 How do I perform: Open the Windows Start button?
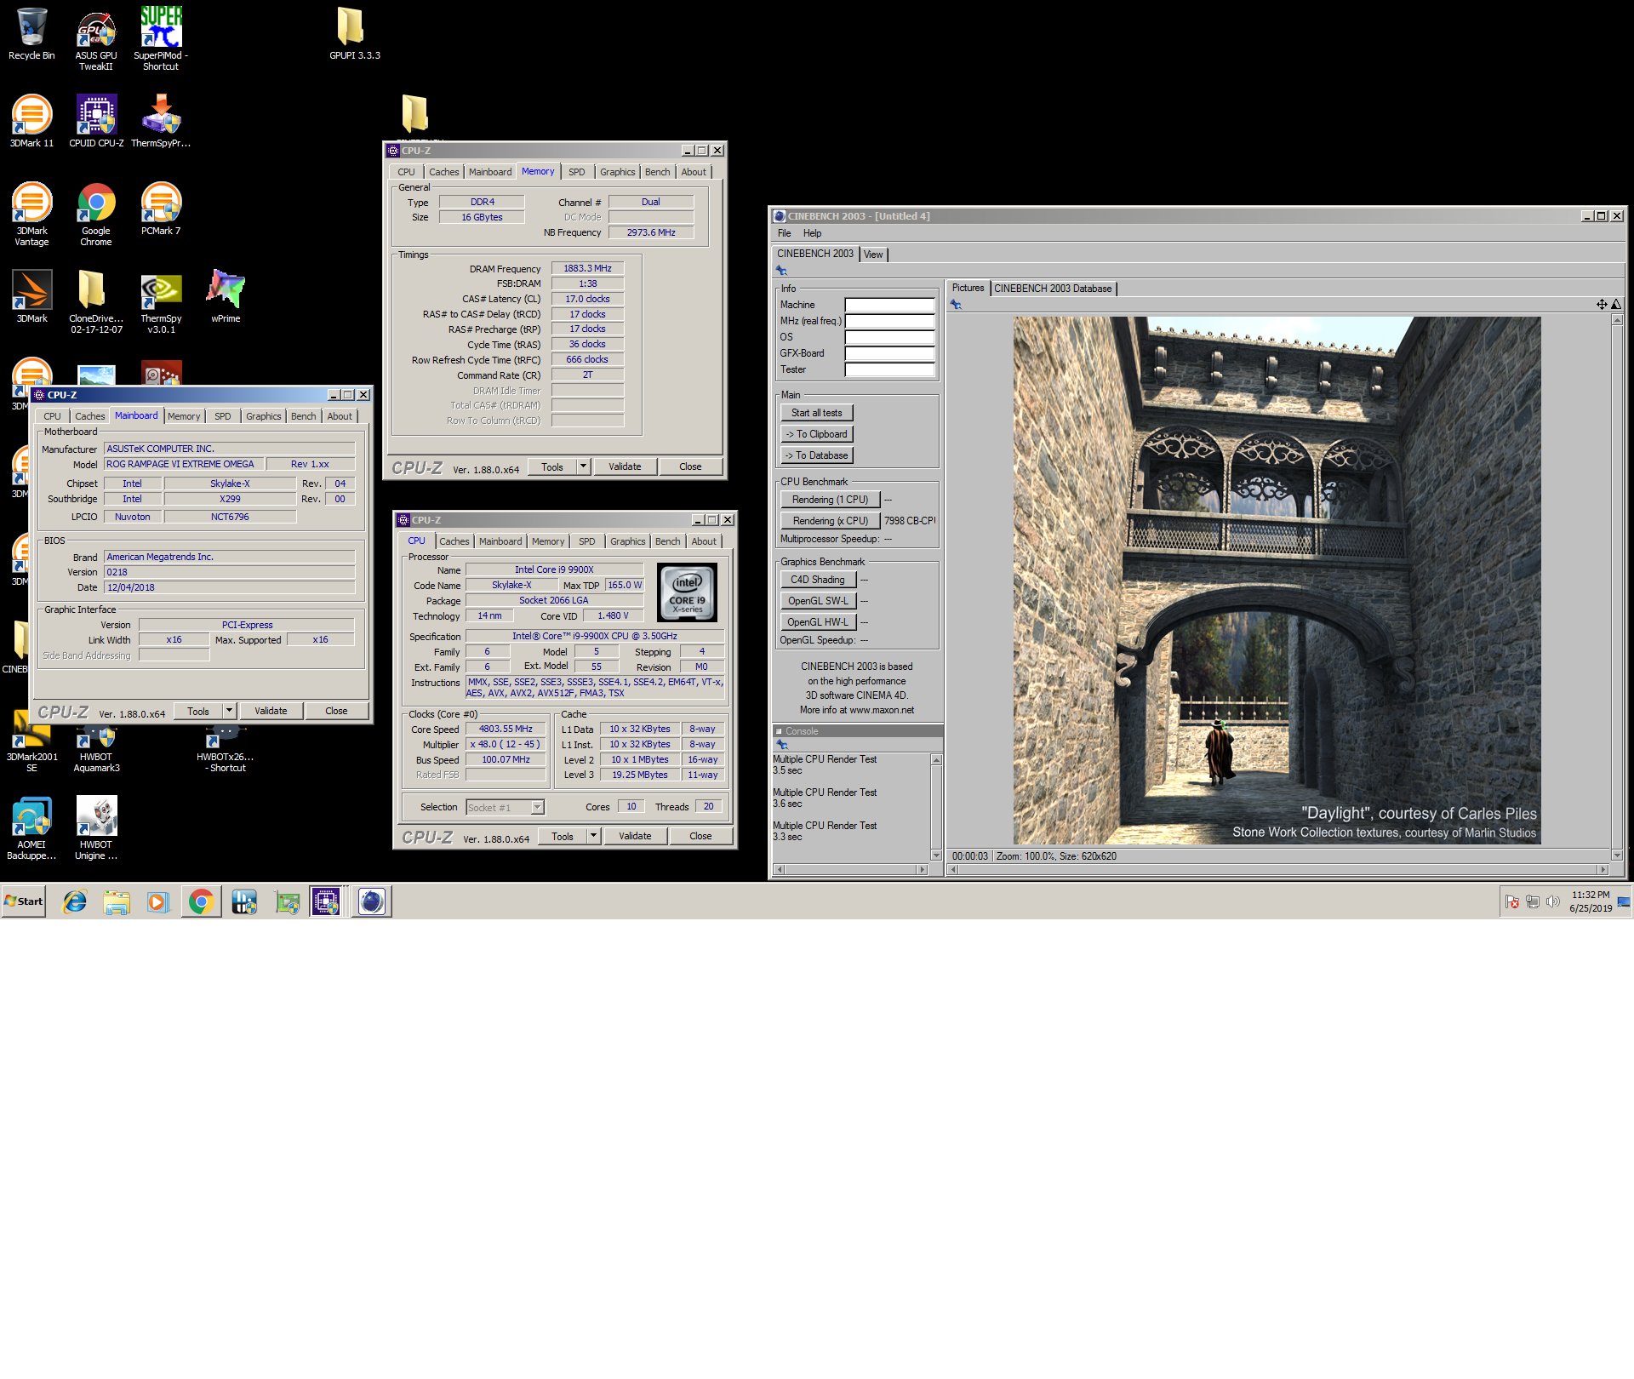coord(24,901)
